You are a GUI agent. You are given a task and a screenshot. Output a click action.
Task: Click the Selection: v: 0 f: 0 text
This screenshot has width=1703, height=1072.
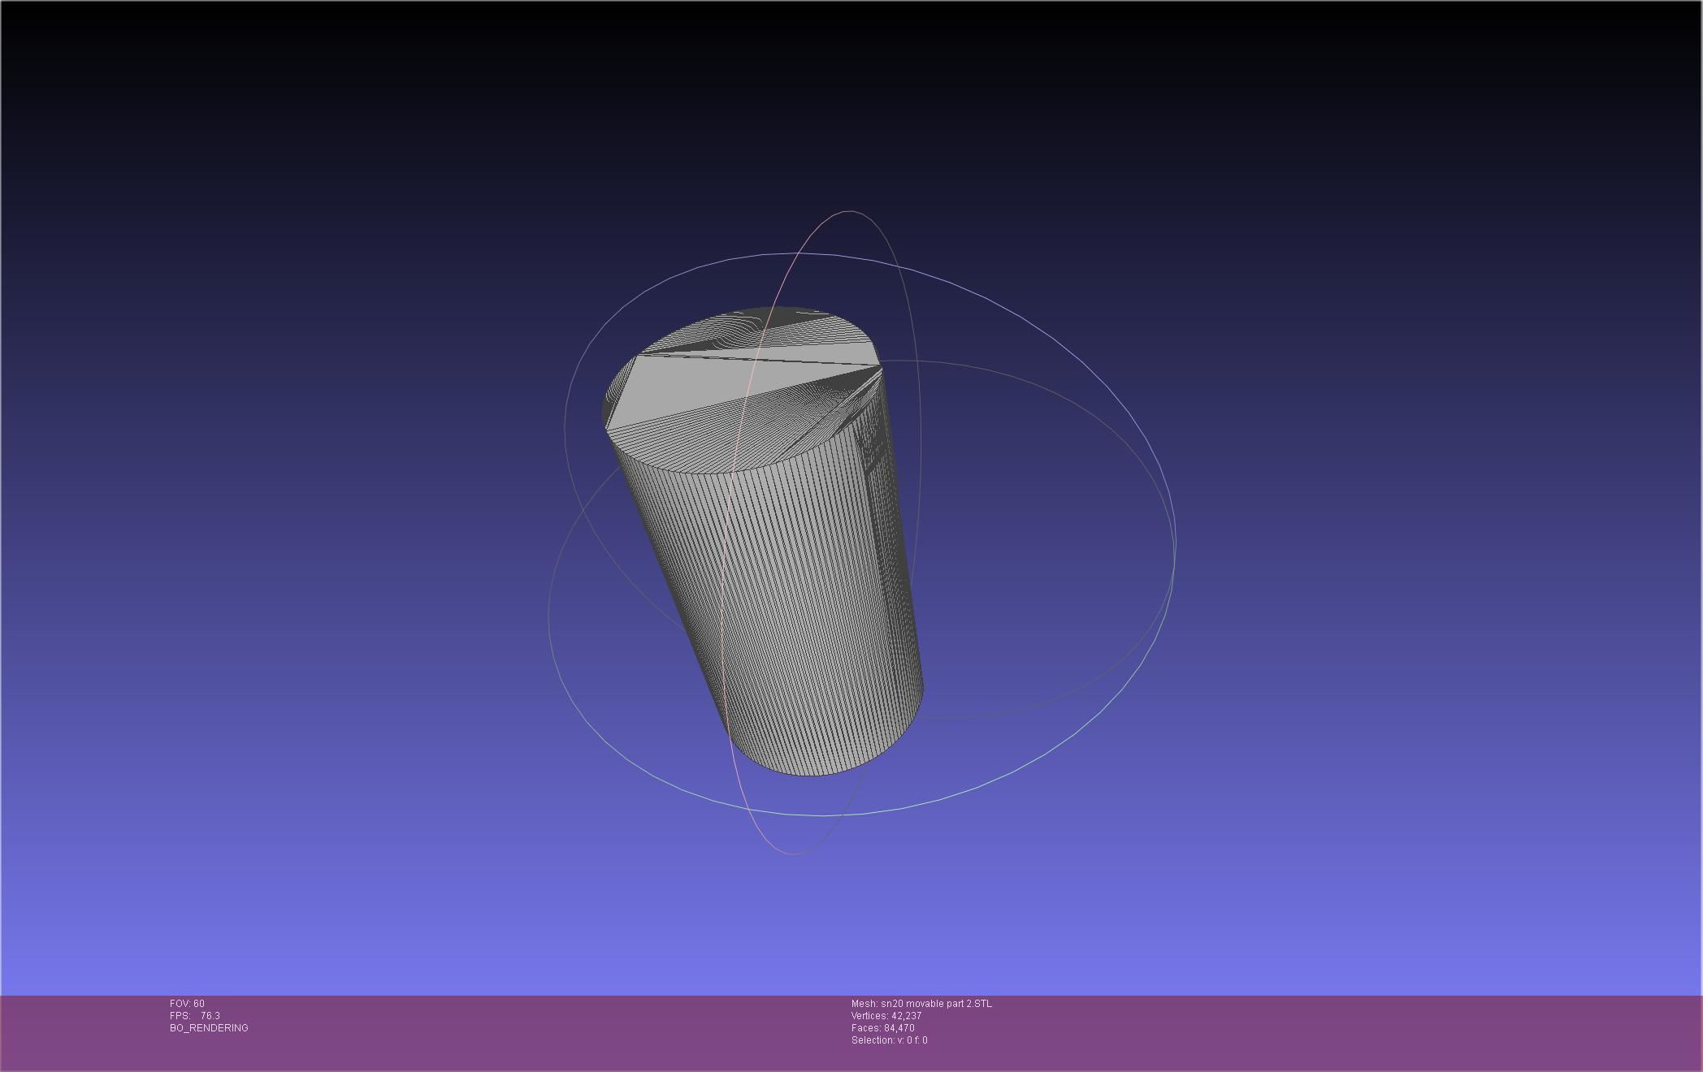click(889, 1040)
